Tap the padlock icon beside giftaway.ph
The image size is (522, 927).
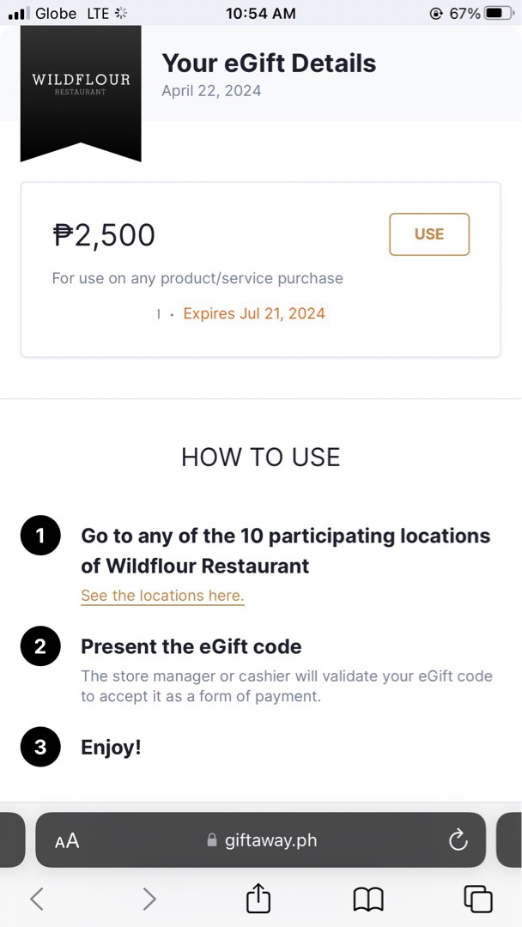[210, 840]
